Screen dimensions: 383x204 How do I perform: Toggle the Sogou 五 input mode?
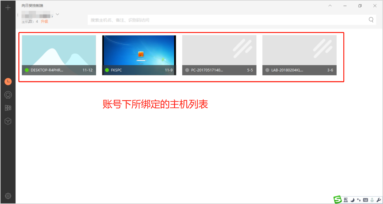click(346, 200)
